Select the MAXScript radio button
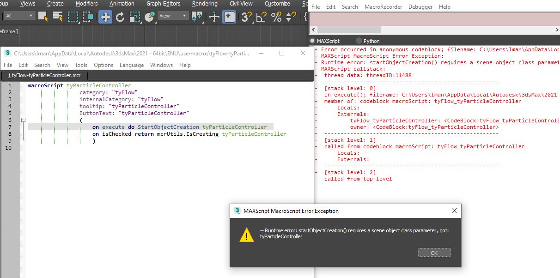 click(313, 41)
